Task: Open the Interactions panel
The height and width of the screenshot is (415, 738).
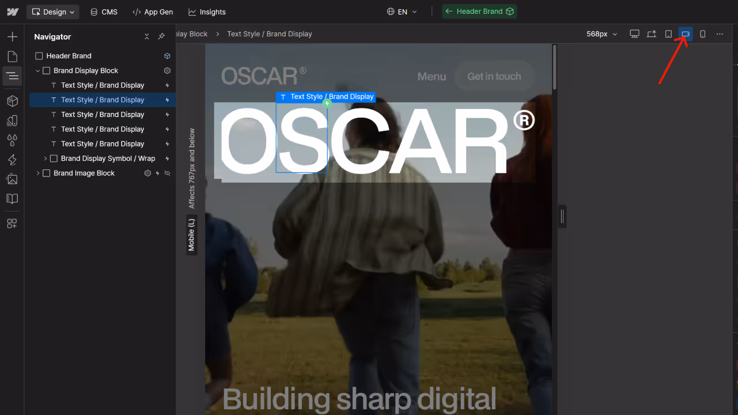Action: click(x=12, y=159)
